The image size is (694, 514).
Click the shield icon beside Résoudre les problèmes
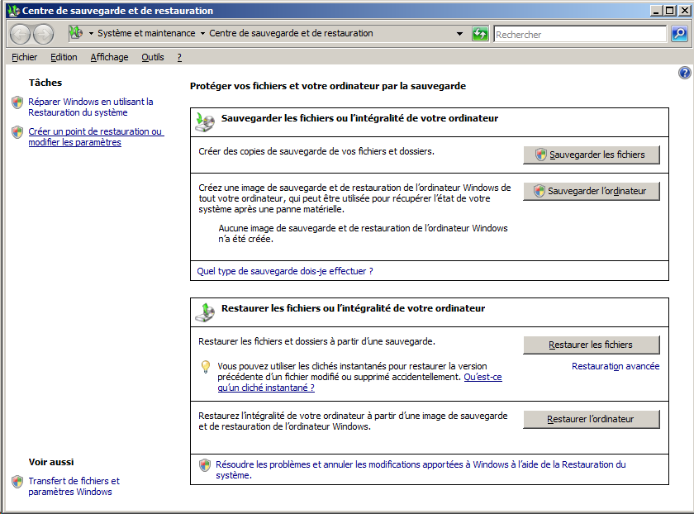point(205,465)
